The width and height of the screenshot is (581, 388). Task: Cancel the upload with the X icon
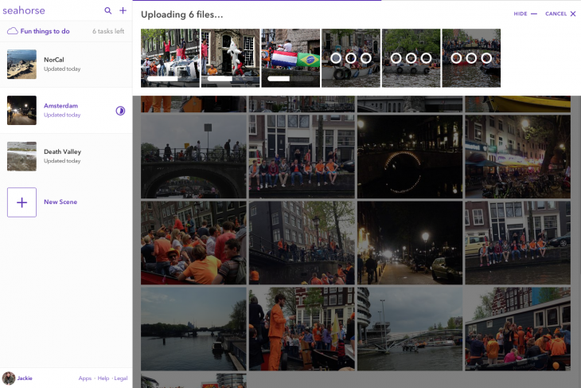[x=573, y=14]
